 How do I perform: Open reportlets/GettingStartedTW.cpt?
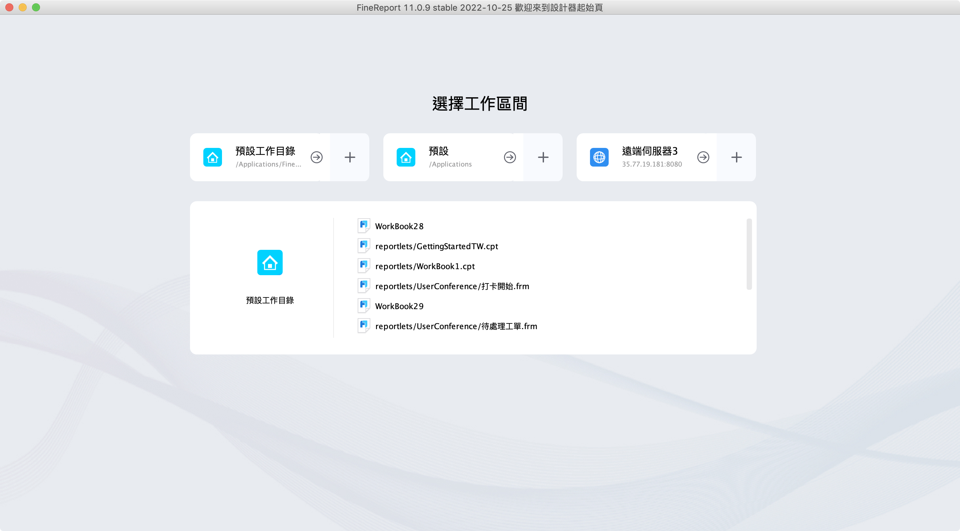pyautogui.click(x=436, y=246)
